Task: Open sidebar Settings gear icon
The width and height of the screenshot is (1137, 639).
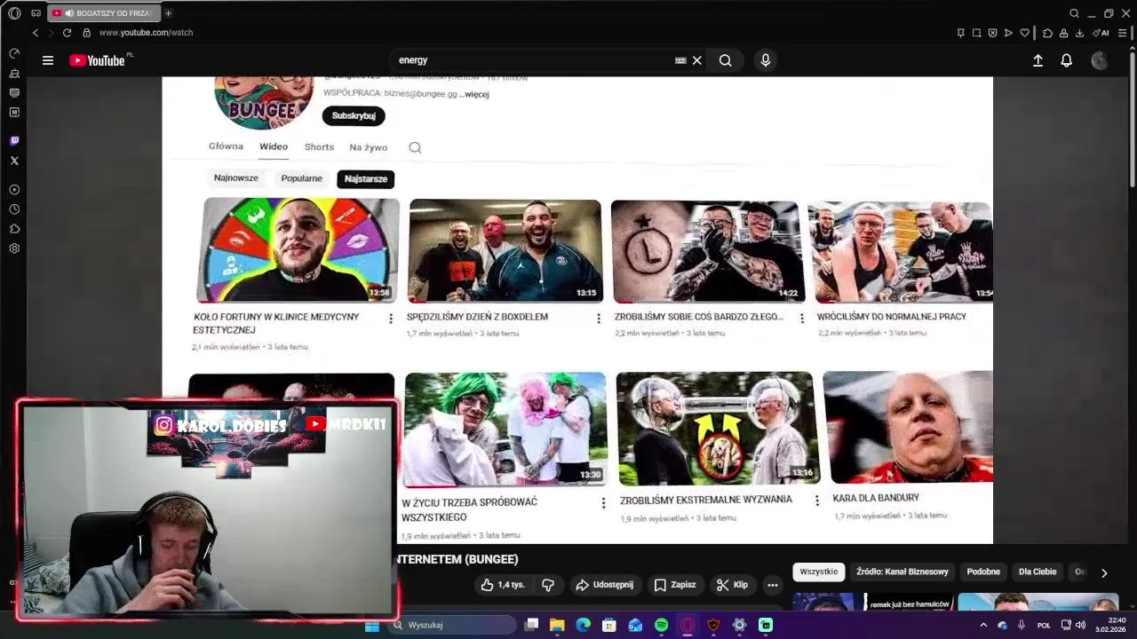Action: click(x=14, y=248)
